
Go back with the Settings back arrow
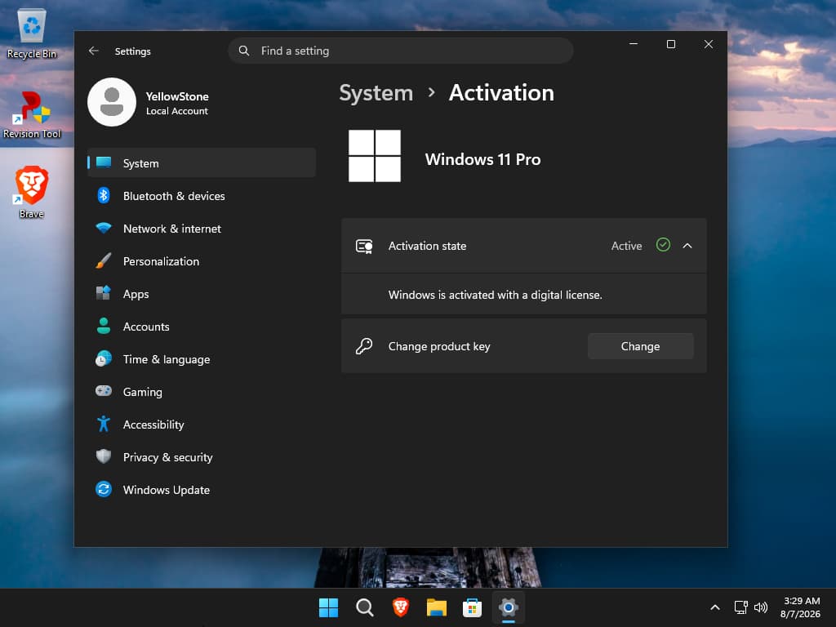click(x=94, y=51)
